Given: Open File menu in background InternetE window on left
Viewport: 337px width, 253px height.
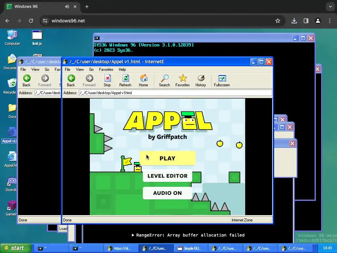Looking at the screenshot, I should (x=23, y=70).
